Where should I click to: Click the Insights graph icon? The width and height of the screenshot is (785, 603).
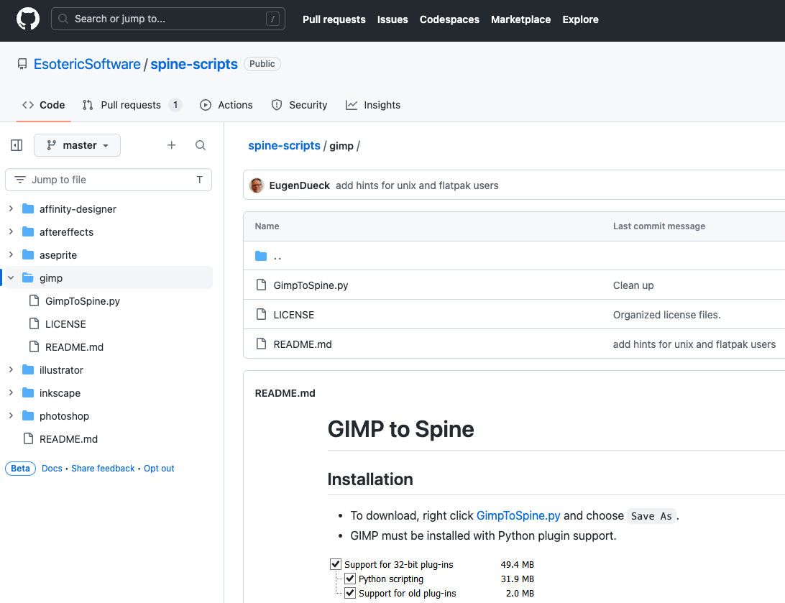point(352,105)
